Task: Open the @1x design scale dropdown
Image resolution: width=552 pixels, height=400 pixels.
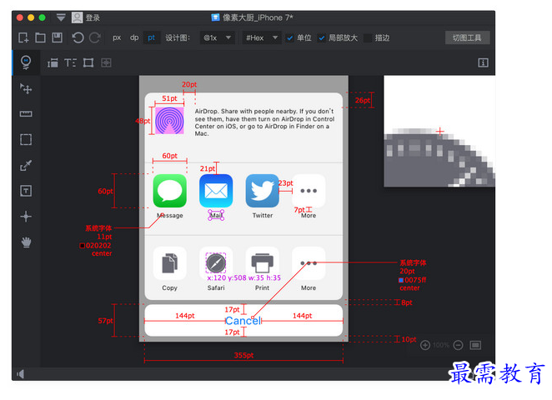Action: click(217, 37)
